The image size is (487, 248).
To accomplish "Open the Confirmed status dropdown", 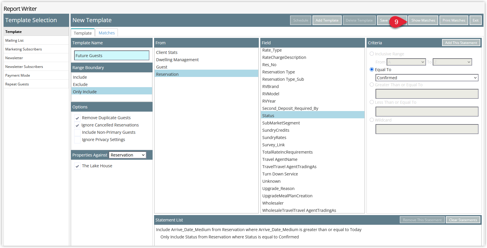I will click(427, 78).
